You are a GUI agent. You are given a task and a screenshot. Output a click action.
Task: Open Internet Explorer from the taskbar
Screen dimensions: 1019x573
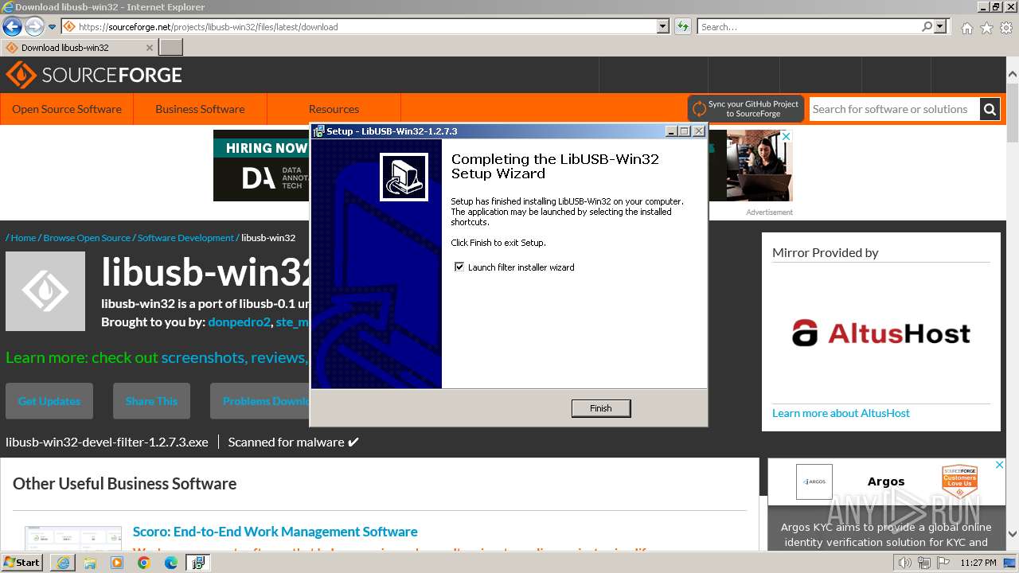coord(63,563)
